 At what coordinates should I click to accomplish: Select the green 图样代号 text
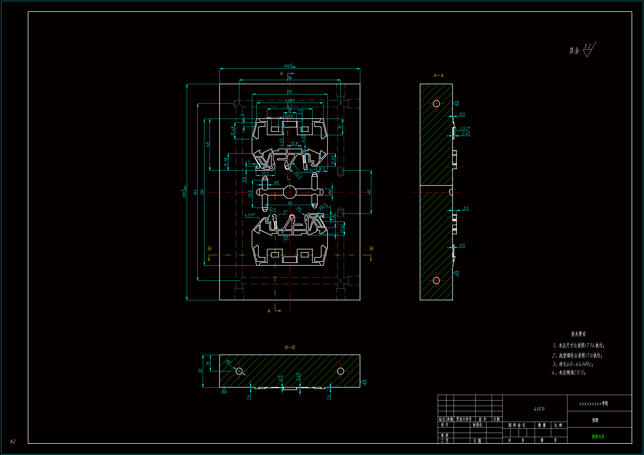tap(598, 437)
